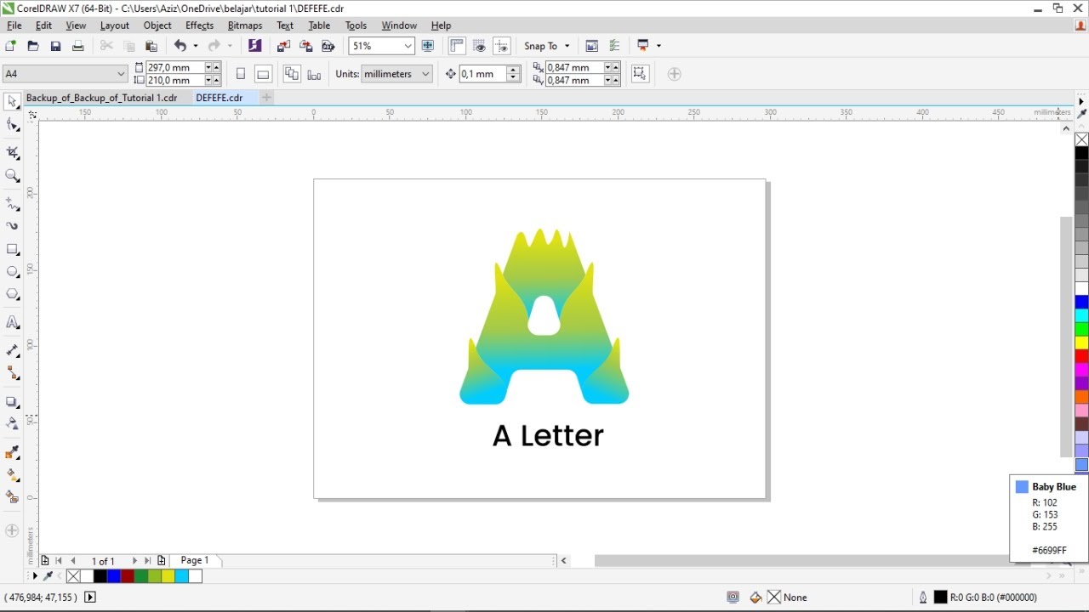Toggle All pages layout button
Screen dimensions: 1089x612
[292, 74]
